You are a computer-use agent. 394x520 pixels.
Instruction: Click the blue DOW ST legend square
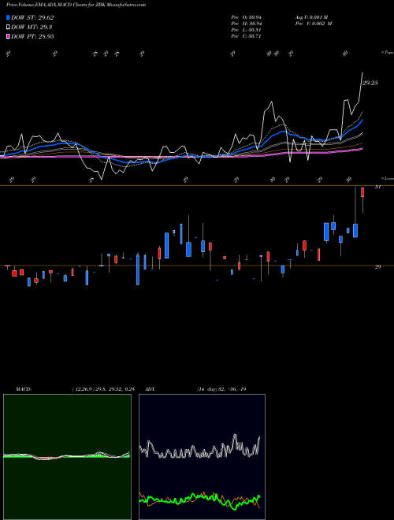click(8, 17)
